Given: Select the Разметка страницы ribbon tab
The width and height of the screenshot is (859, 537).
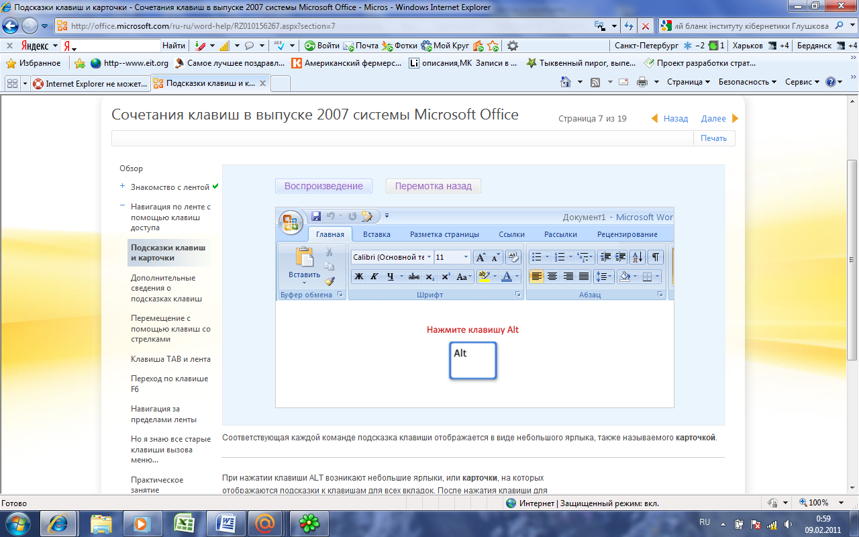Looking at the screenshot, I should (444, 234).
